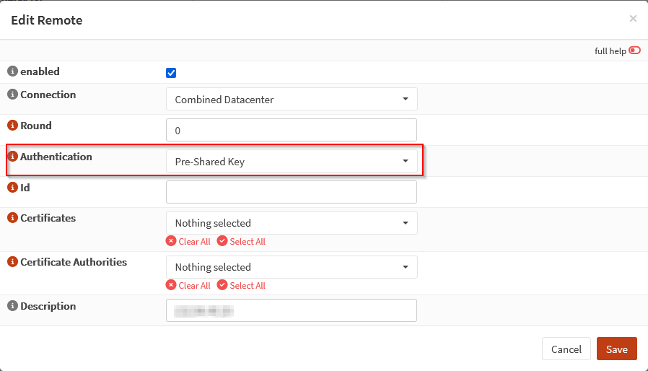The width and height of the screenshot is (648, 371).
Task: Show help for the Authentication field
Action: (12, 157)
